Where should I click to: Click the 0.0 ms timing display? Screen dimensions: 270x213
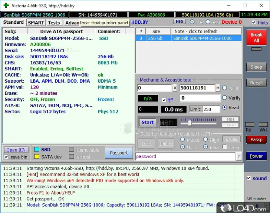pos(174,109)
